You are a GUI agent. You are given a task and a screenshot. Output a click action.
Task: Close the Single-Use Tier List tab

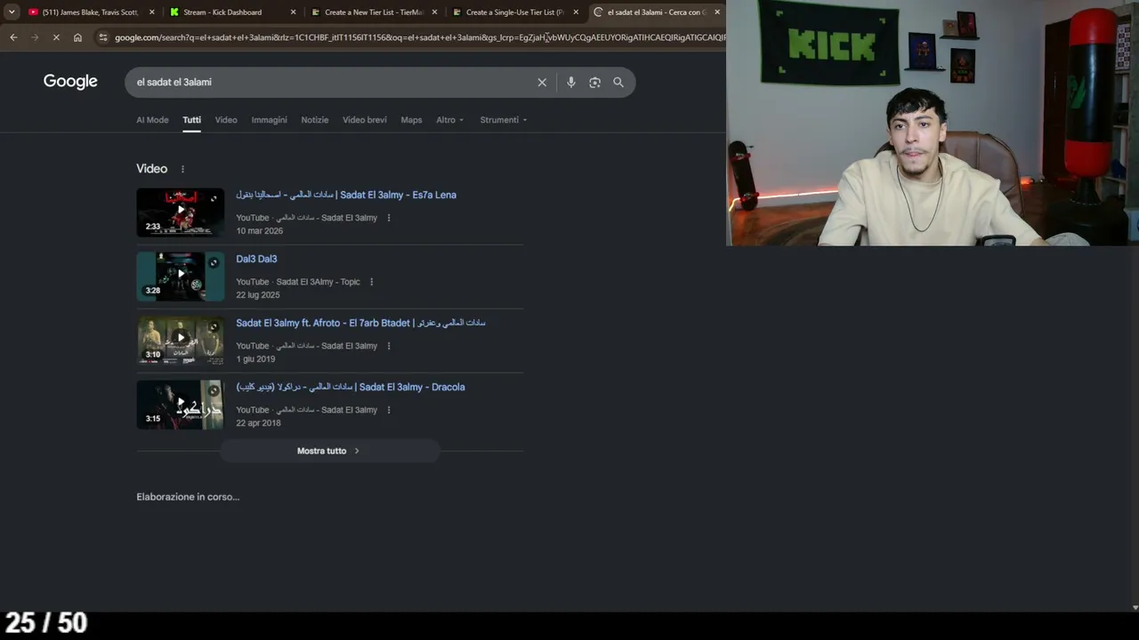point(576,12)
